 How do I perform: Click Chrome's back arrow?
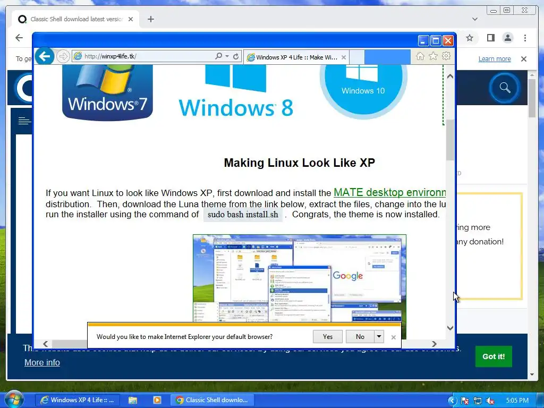coord(19,38)
